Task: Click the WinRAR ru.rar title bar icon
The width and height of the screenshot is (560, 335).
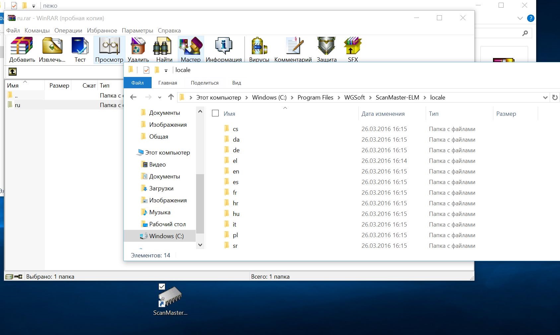Action: (12, 18)
